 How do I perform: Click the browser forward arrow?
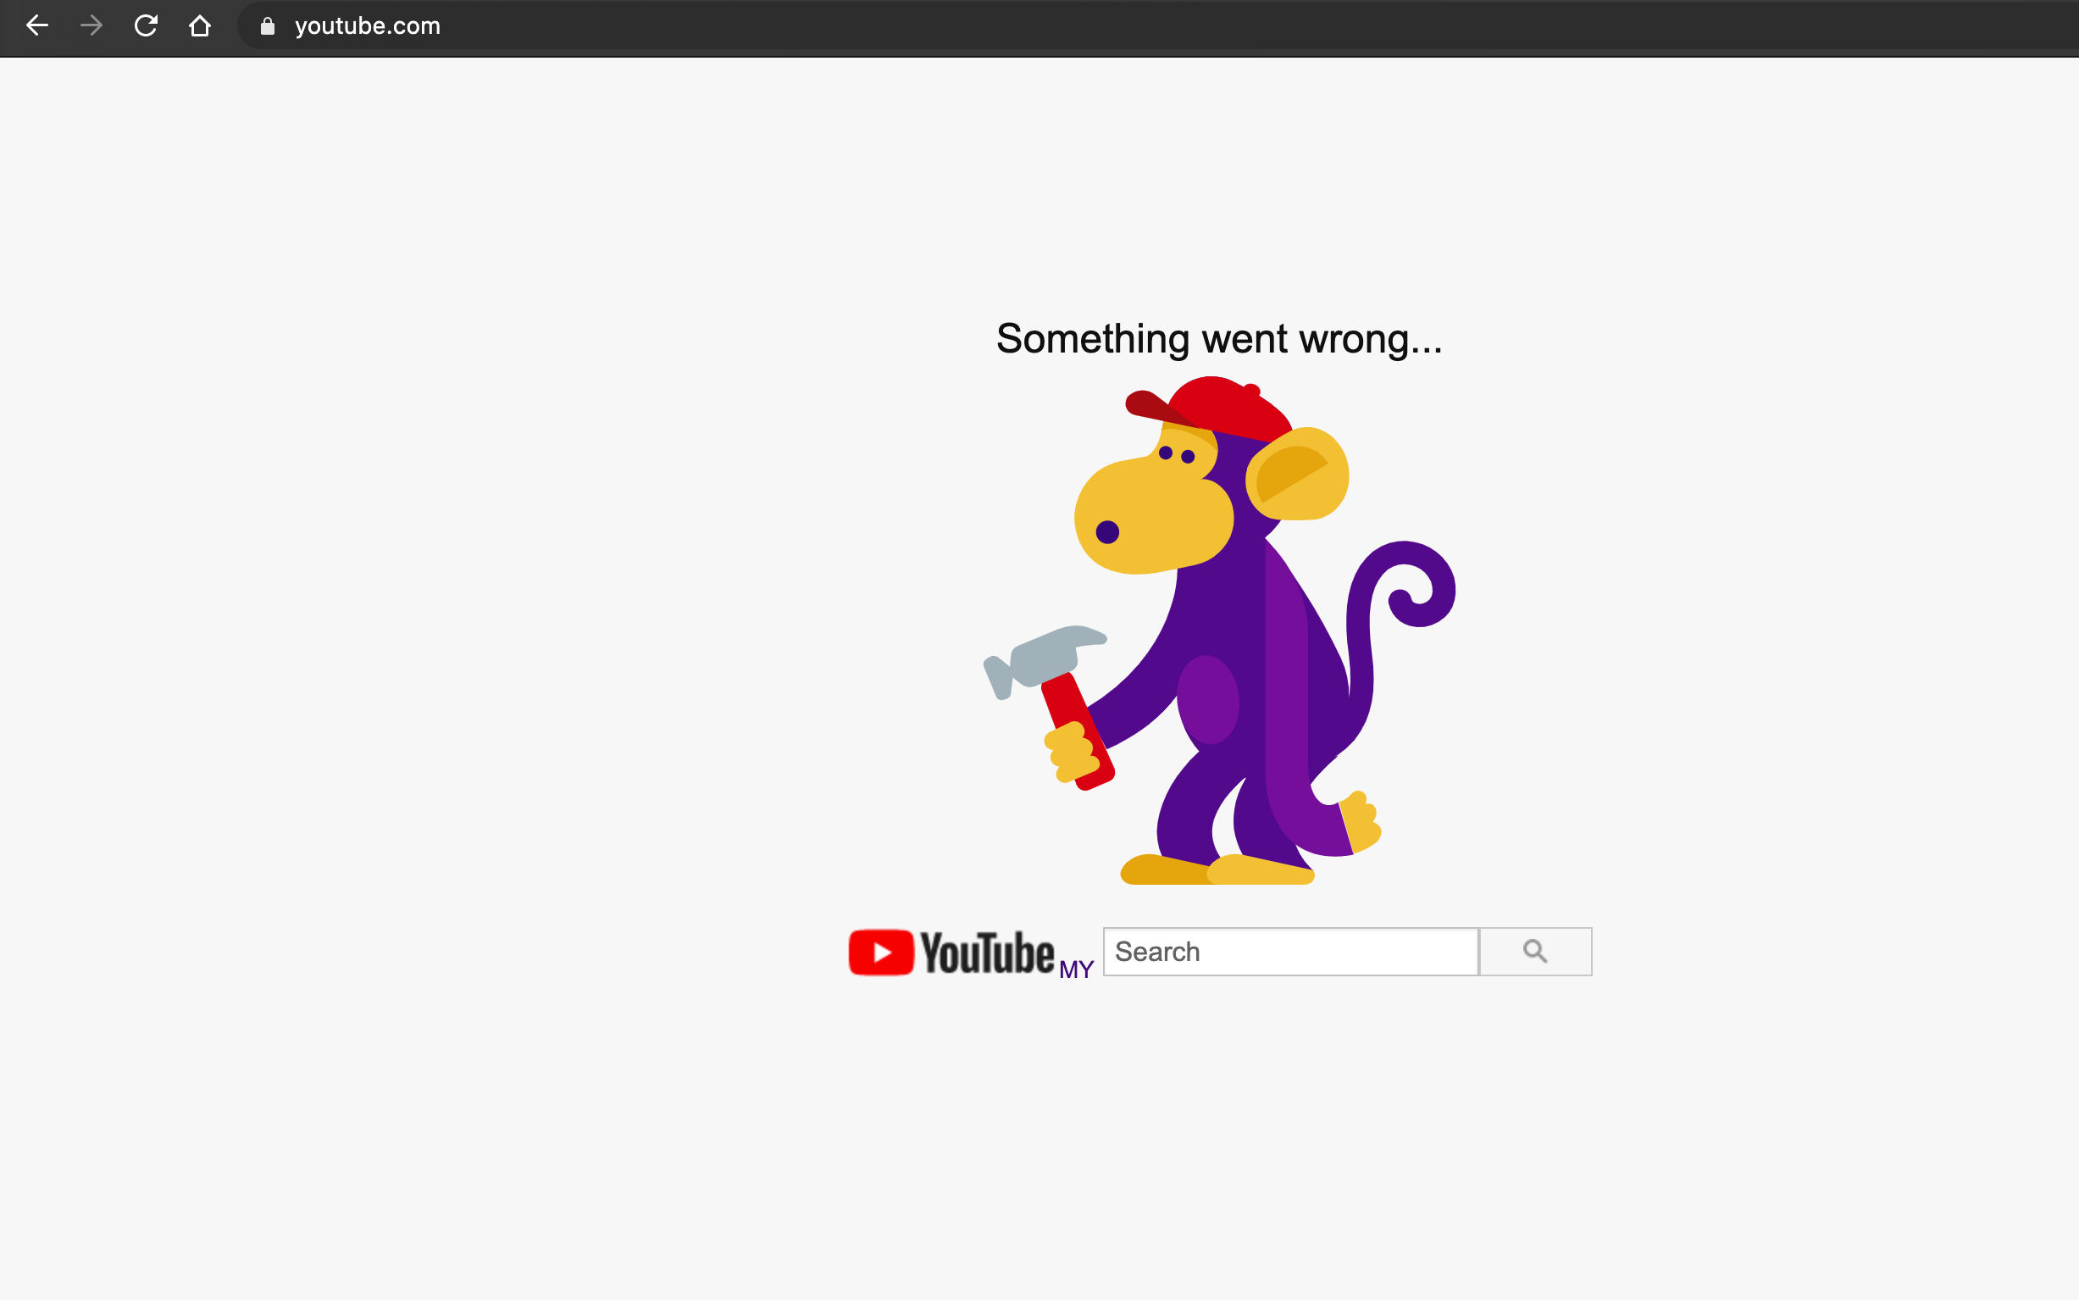91,25
